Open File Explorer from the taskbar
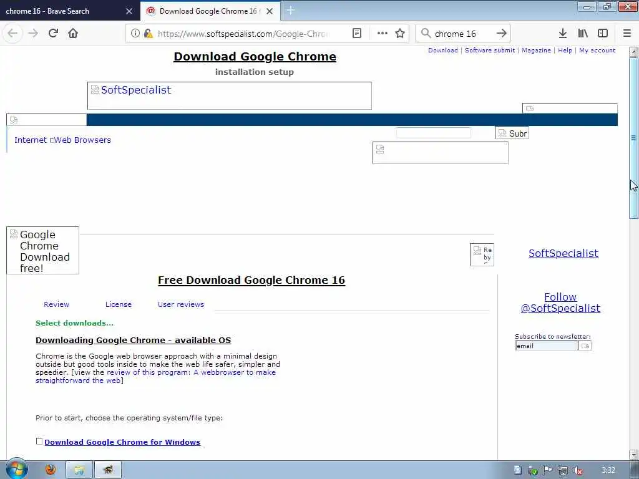Image resolution: width=639 pixels, height=479 pixels. point(79,470)
